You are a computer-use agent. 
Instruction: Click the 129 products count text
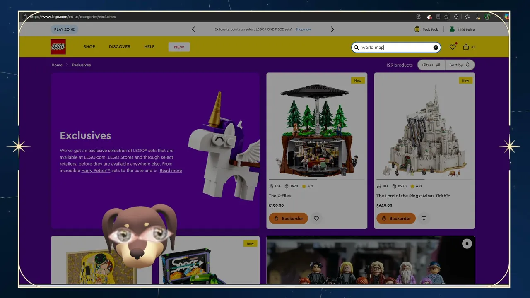(x=400, y=65)
